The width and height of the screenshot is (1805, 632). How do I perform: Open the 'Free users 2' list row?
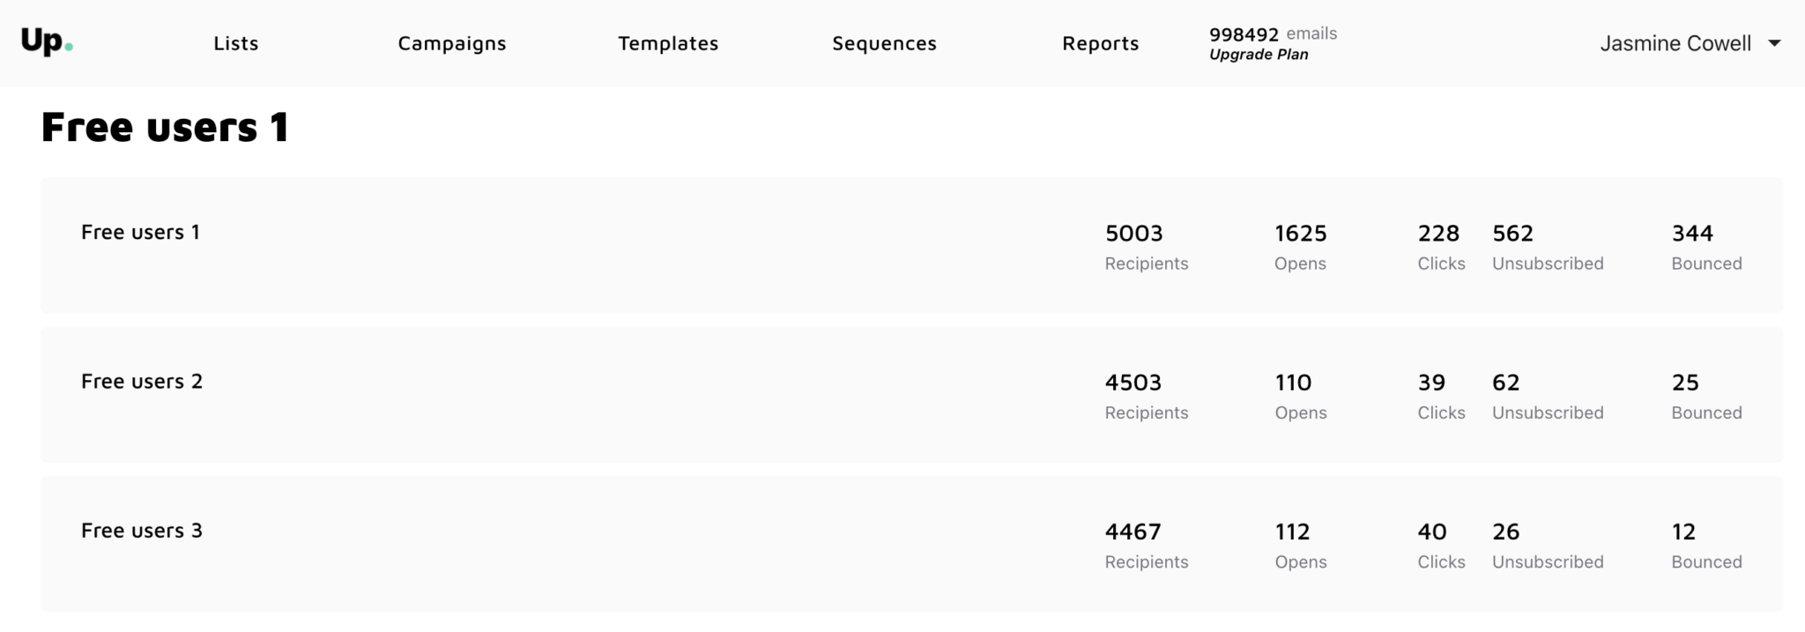coord(911,394)
